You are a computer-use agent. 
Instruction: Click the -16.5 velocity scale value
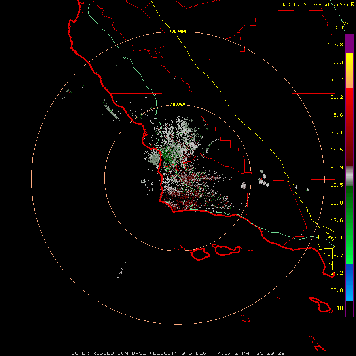click(335, 185)
